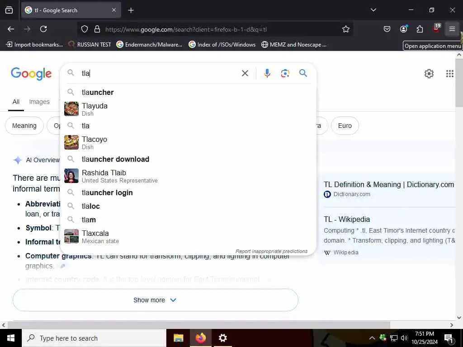Screen dimensions: 463x347
Task: Click Report inappropriate predictions
Action: coord(271,251)
